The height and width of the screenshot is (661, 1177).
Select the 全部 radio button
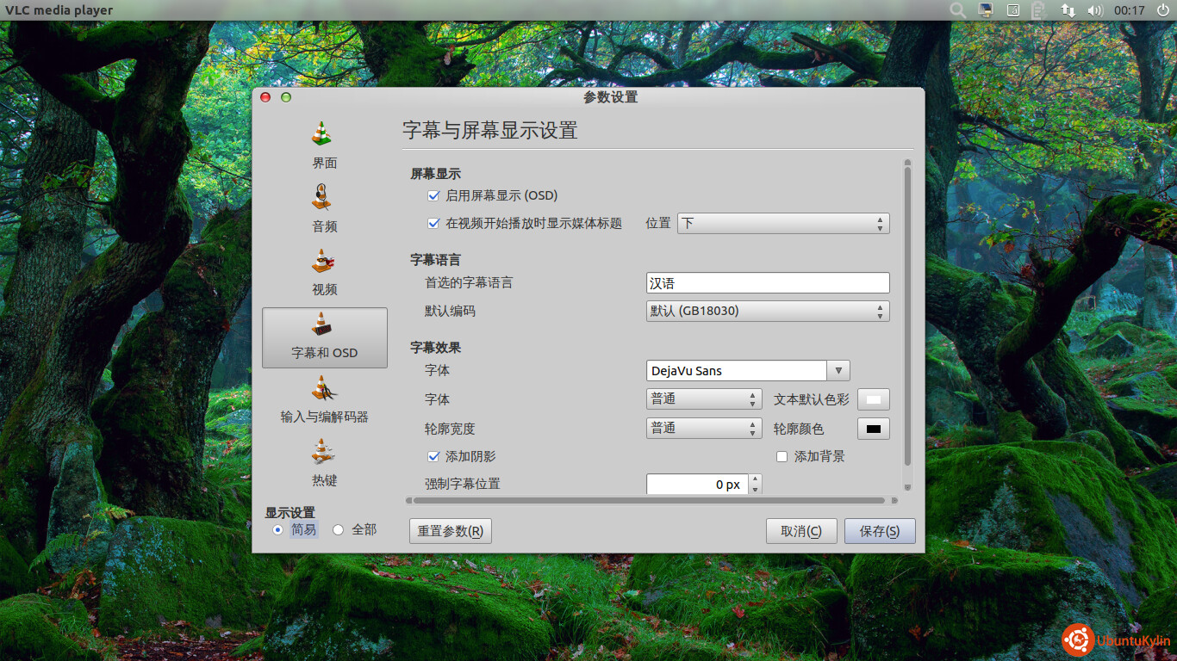coord(339,530)
